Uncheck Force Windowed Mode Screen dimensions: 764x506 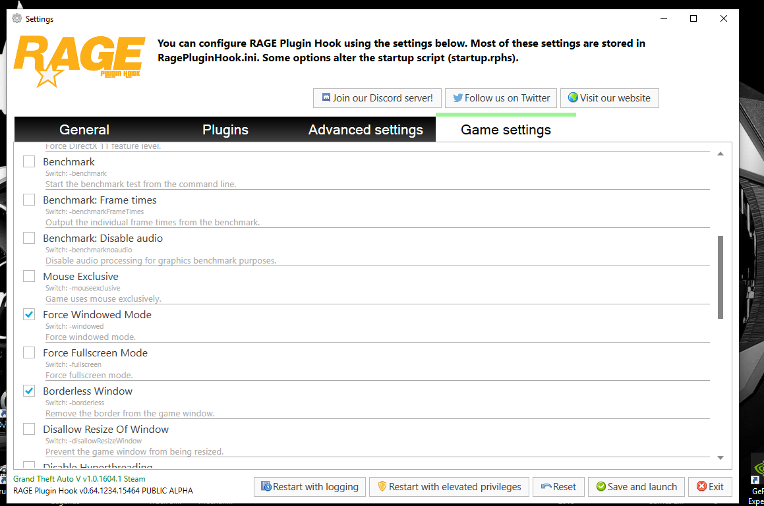(29, 314)
